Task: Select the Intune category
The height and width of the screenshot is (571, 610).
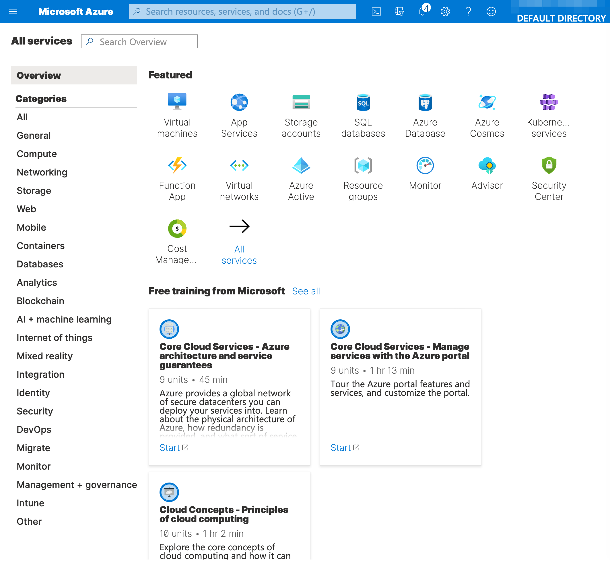Action: 30,503
